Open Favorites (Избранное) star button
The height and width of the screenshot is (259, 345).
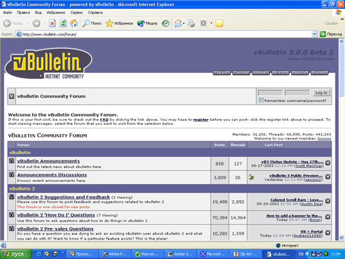[119, 23]
